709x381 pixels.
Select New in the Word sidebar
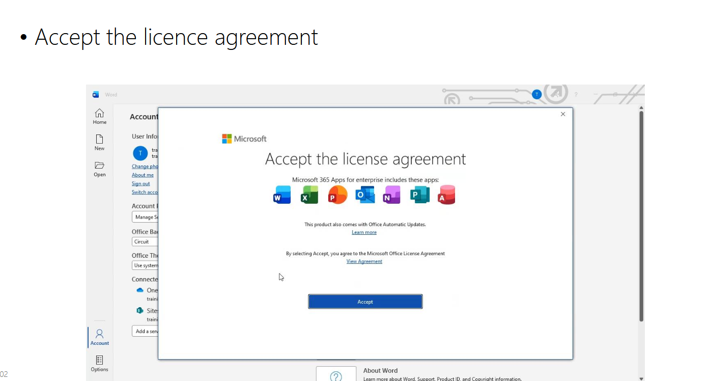[x=100, y=143]
